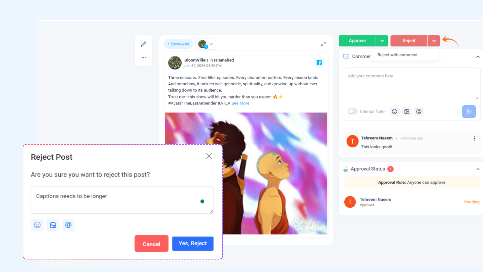Expand the post preview to fullscreen
The image size is (483, 272).
click(x=323, y=44)
